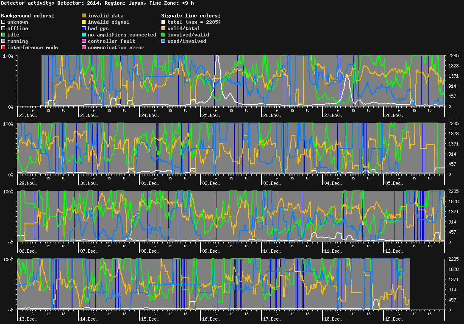Click the '03.Dec.' date label
The width and height of the screenshot is (464, 324).
coord(272,183)
